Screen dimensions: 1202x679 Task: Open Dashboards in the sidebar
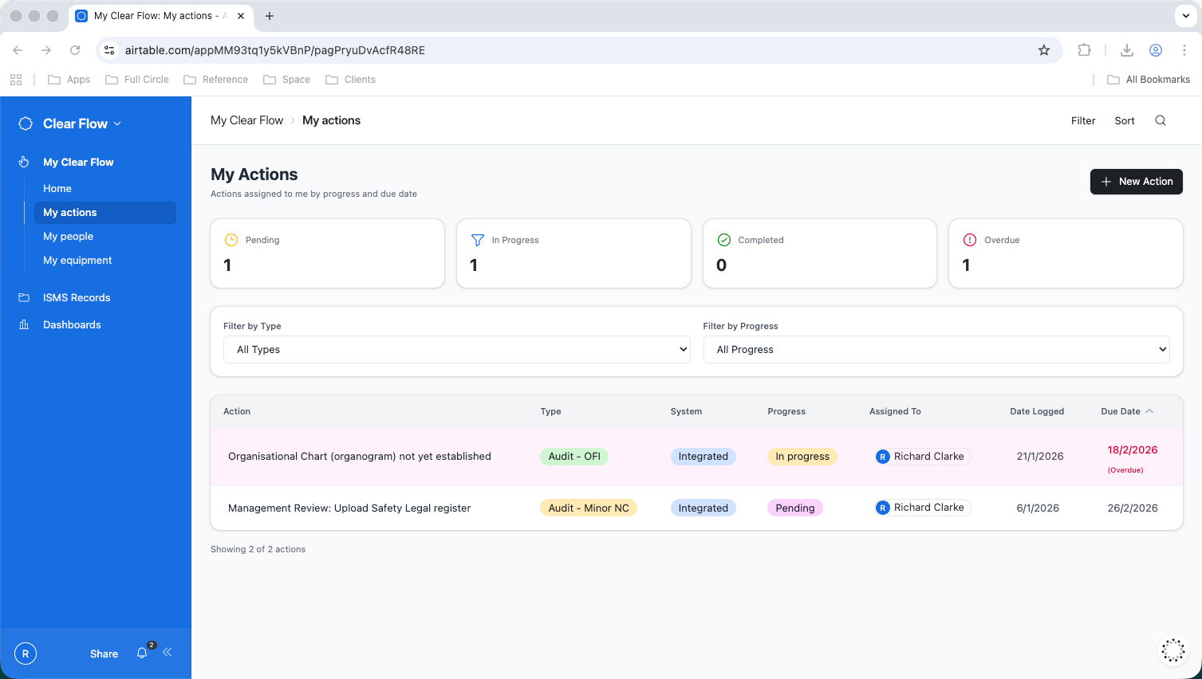[x=72, y=324]
